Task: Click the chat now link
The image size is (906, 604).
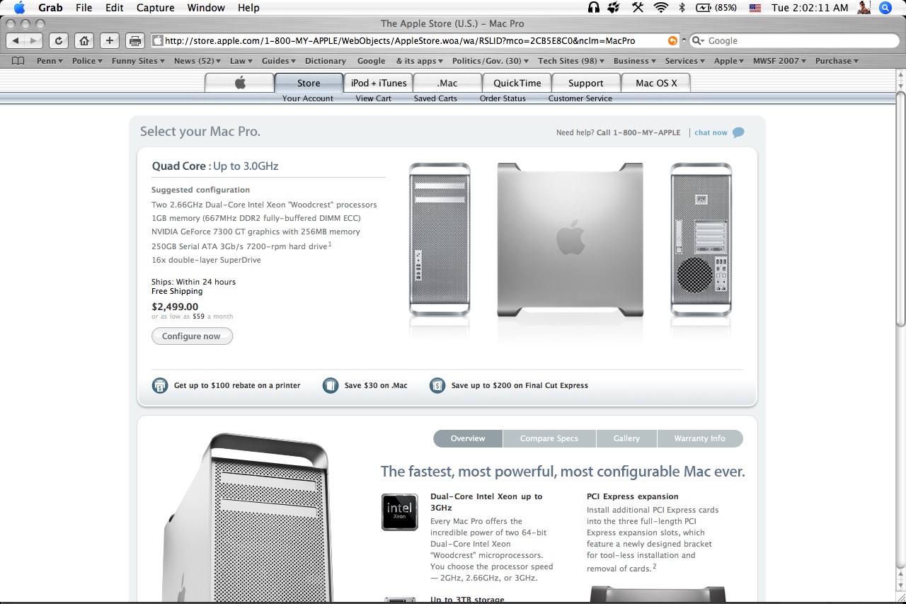Action: tap(711, 132)
